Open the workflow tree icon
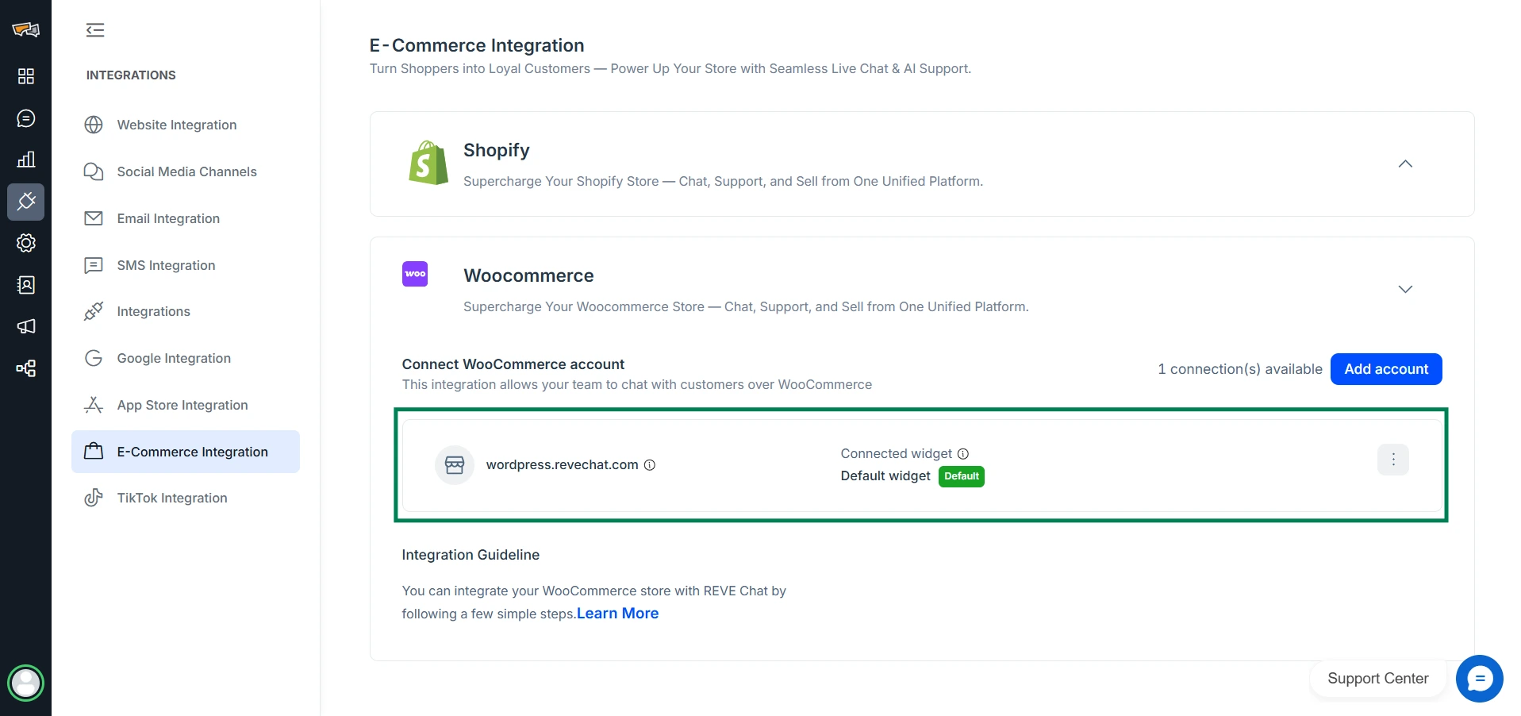1521x716 pixels. [x=25, y=368]
